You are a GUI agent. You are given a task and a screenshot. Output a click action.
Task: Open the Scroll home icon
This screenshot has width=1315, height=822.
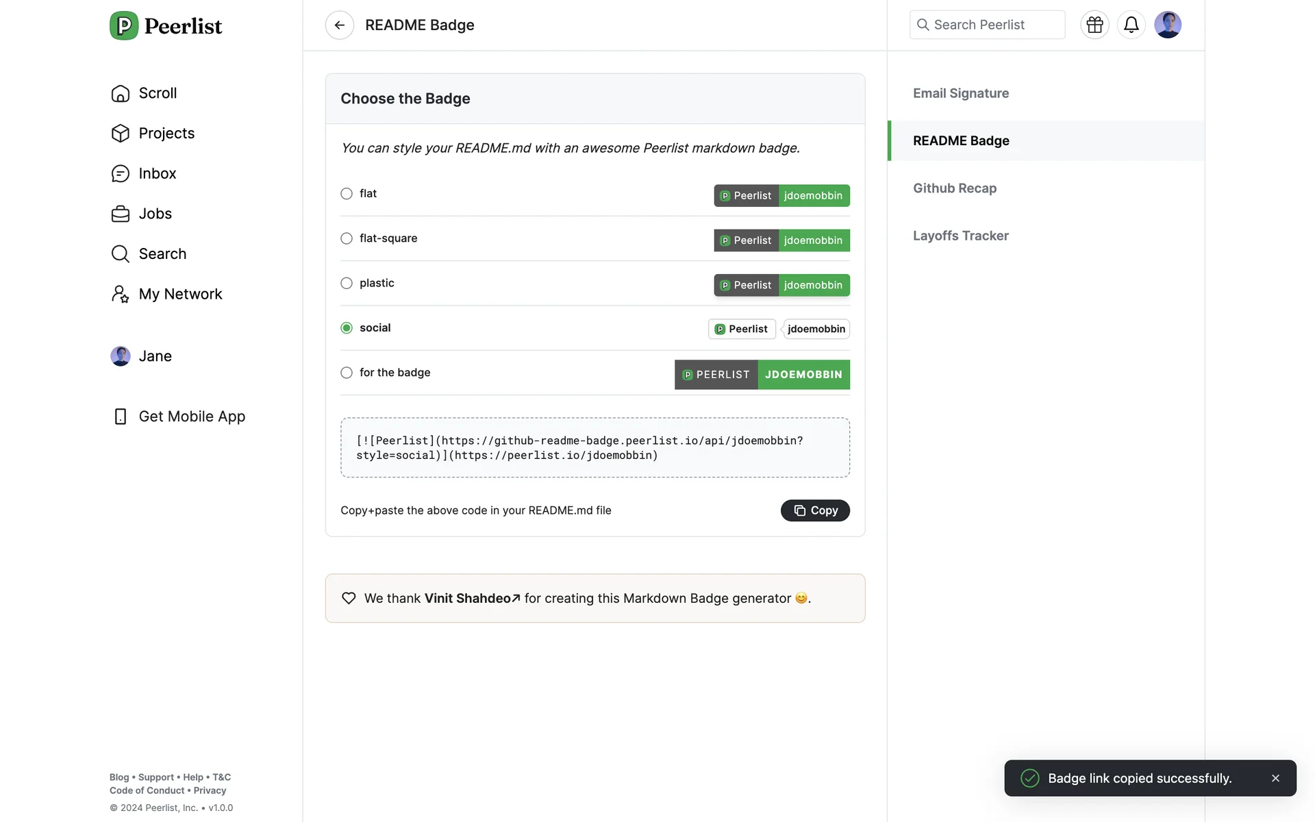(x=121, y=93)
